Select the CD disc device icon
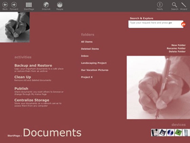190x143 pixels. [170, 132]
